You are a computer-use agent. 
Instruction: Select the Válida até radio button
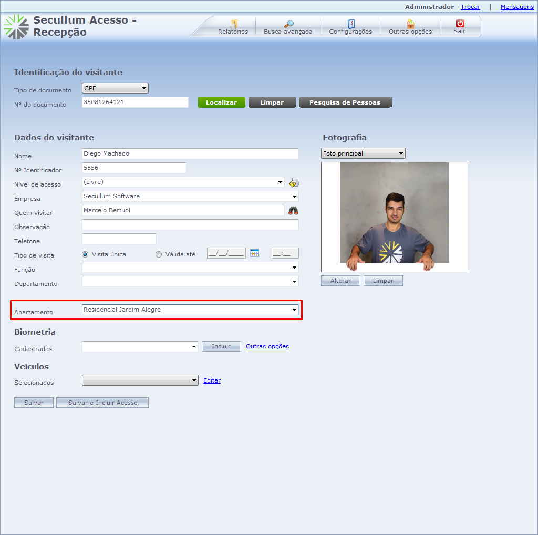[x=159, y=254]
